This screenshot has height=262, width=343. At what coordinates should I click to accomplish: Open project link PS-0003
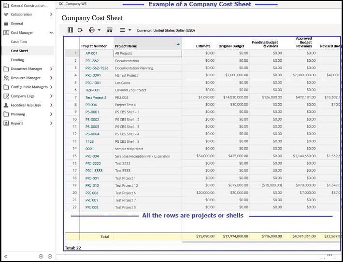pos(92,127)
